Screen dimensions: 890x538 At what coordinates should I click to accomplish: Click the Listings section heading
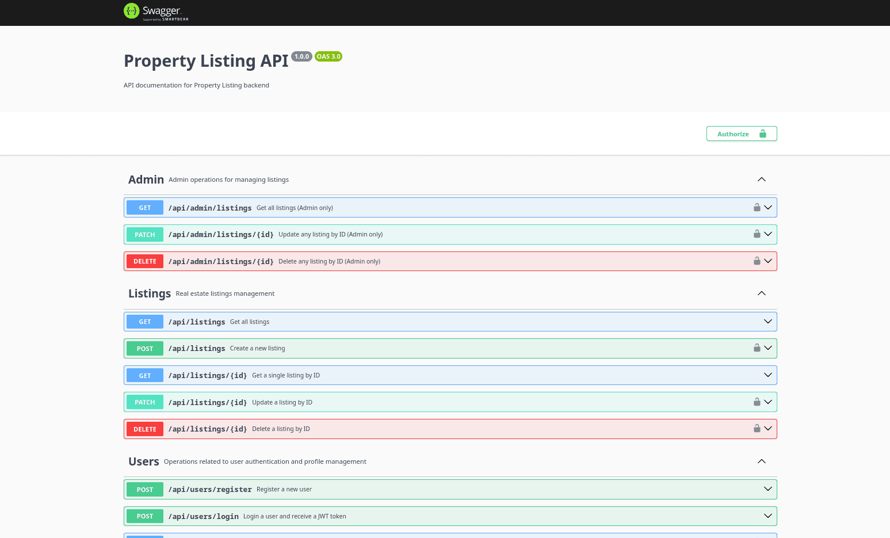(150, 293)
